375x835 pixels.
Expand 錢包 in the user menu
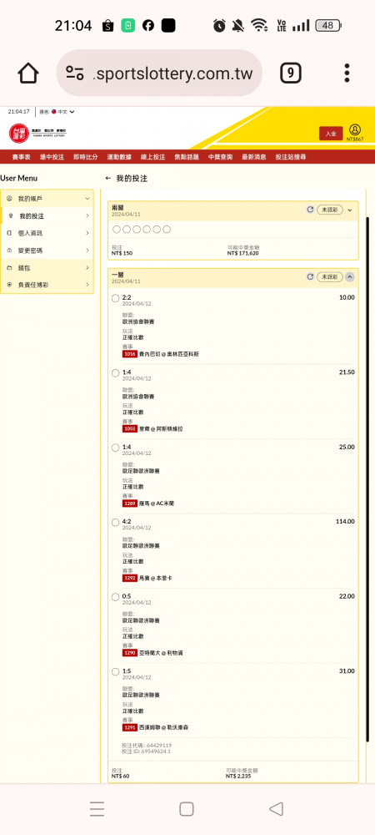[x=47, y=267]
